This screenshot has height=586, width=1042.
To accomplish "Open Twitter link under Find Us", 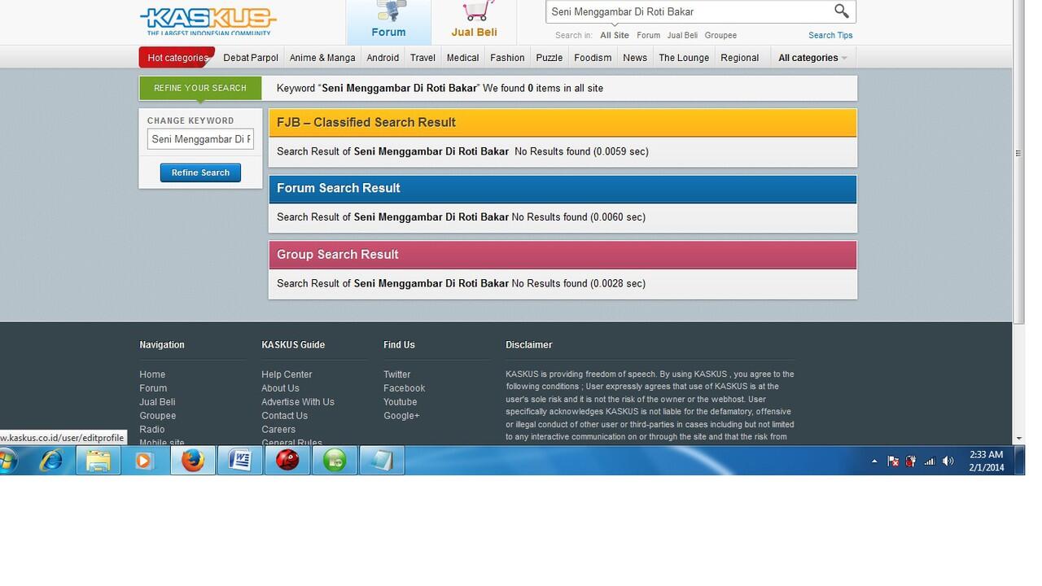I will [x=397, y=374].
